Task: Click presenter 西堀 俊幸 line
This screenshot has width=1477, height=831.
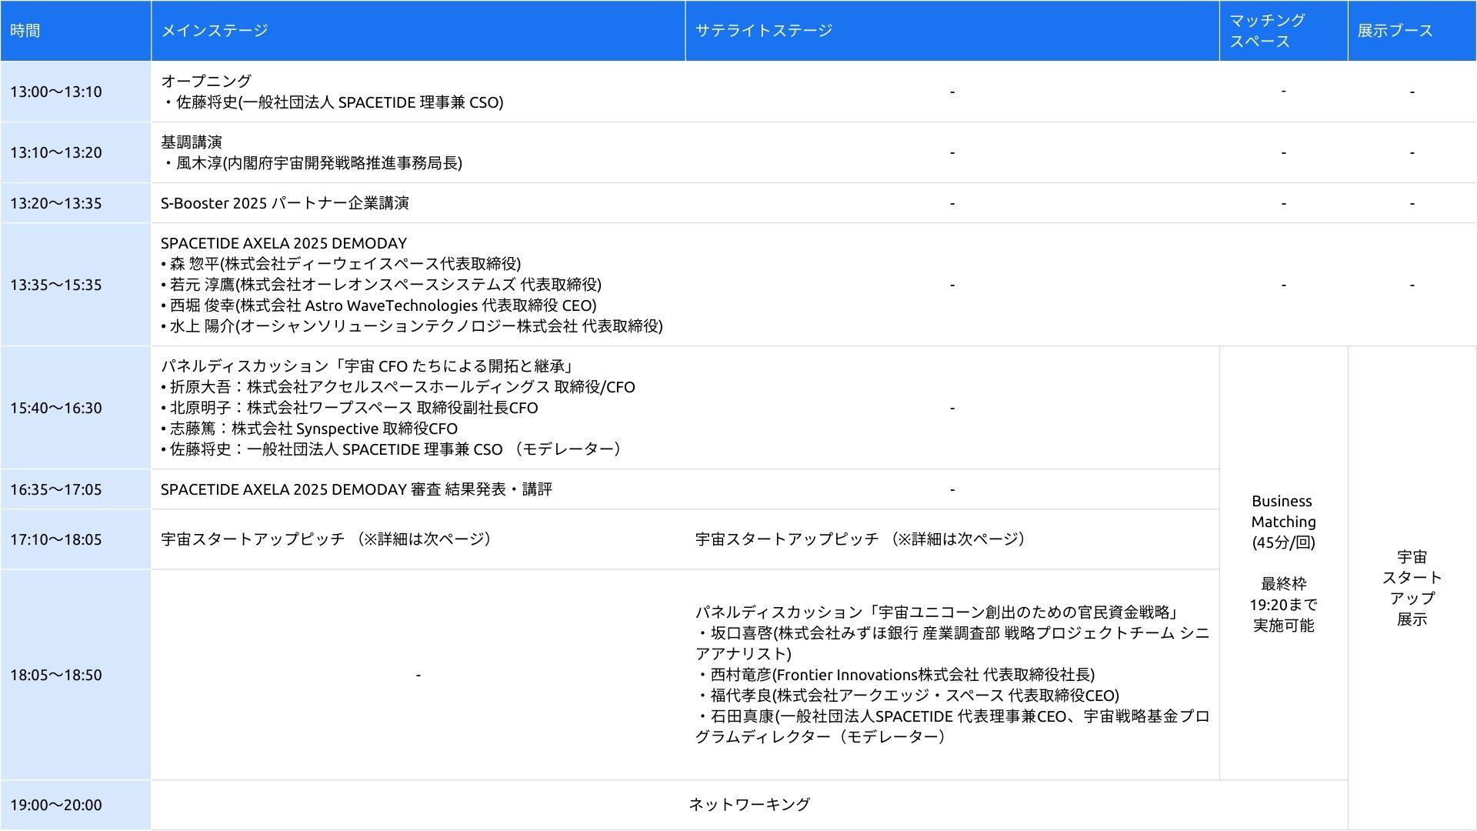Action: click(x=378, y=305)
